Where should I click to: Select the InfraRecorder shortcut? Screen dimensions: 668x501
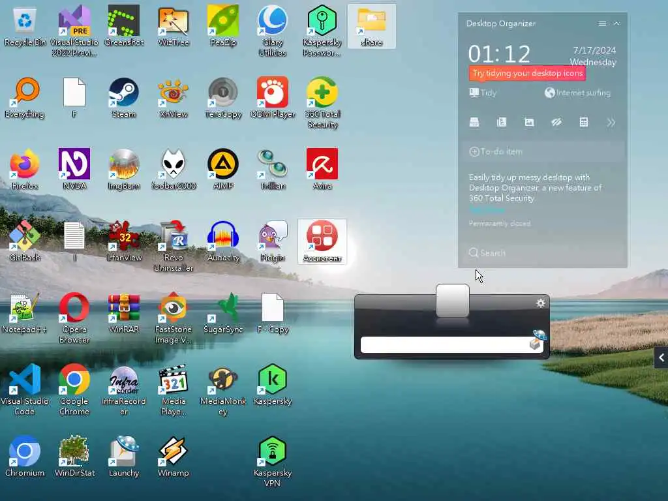[x=123, y=390]
